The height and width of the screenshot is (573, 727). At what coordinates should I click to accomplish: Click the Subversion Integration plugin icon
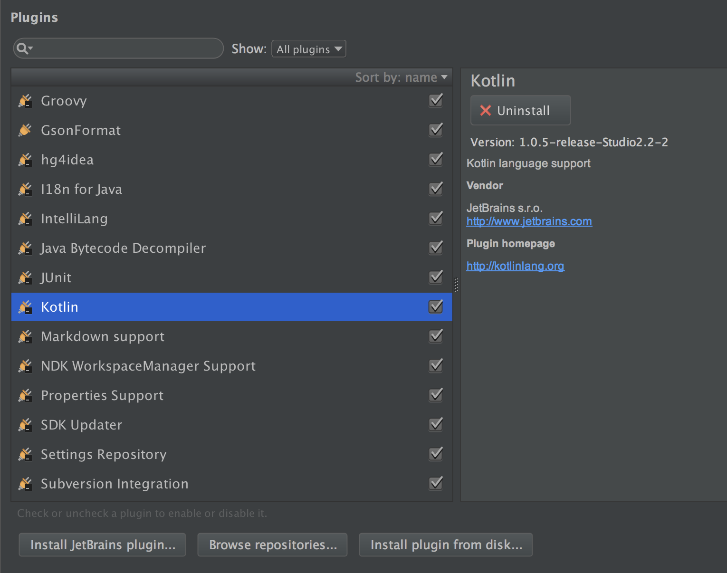pos(25,484)
